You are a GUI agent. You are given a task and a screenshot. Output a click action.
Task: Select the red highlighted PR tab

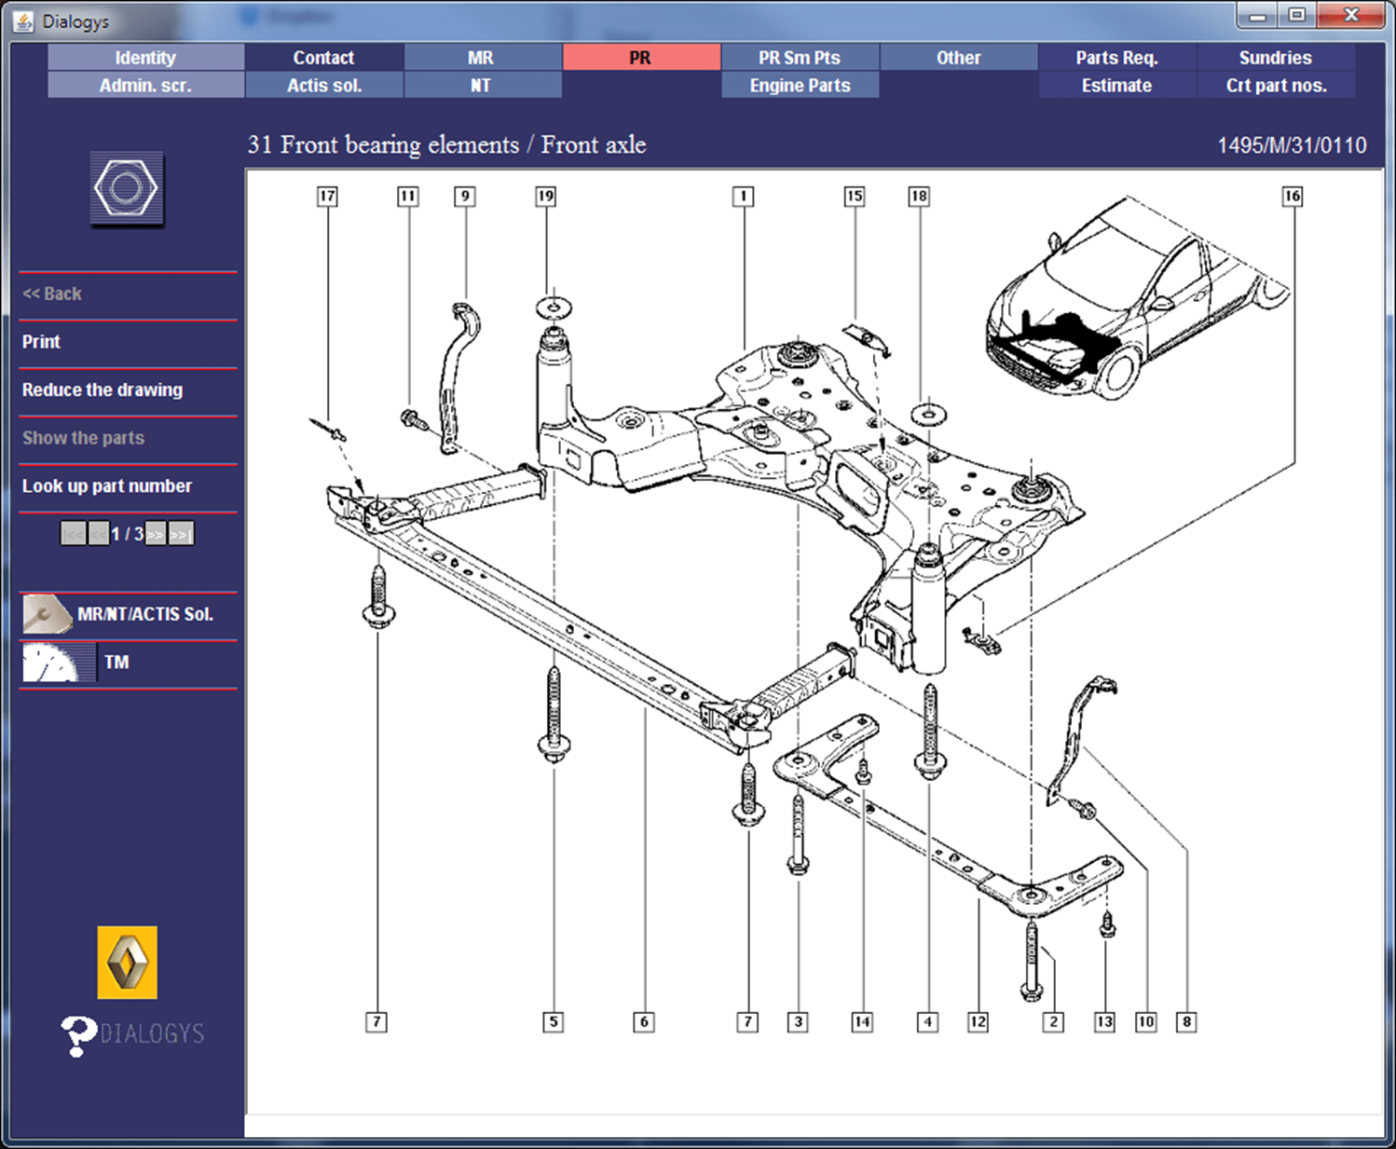tap(640, 57)
